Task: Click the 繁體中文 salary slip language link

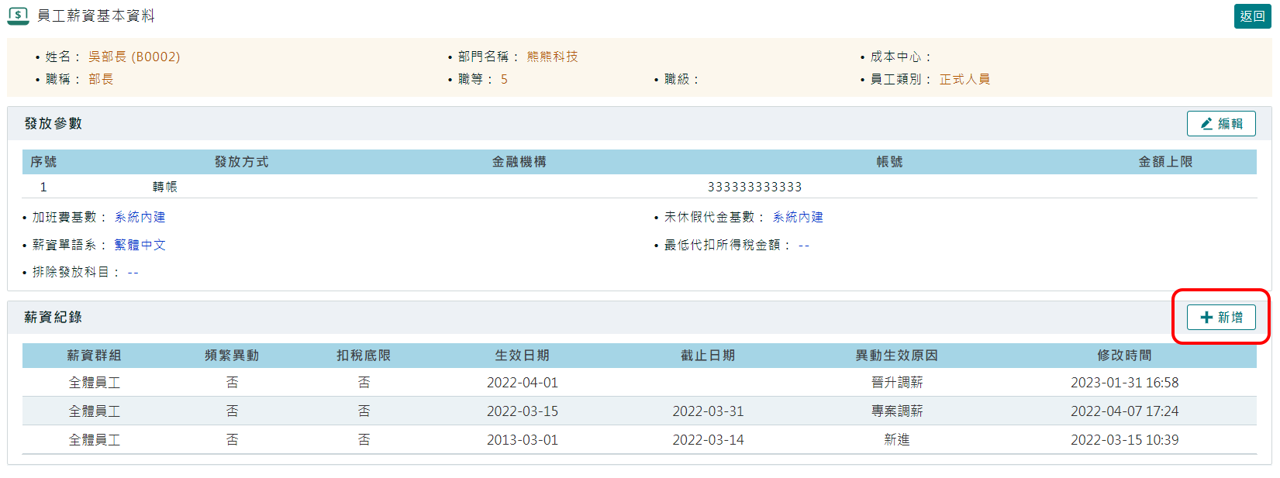Action: click(140, 246)
